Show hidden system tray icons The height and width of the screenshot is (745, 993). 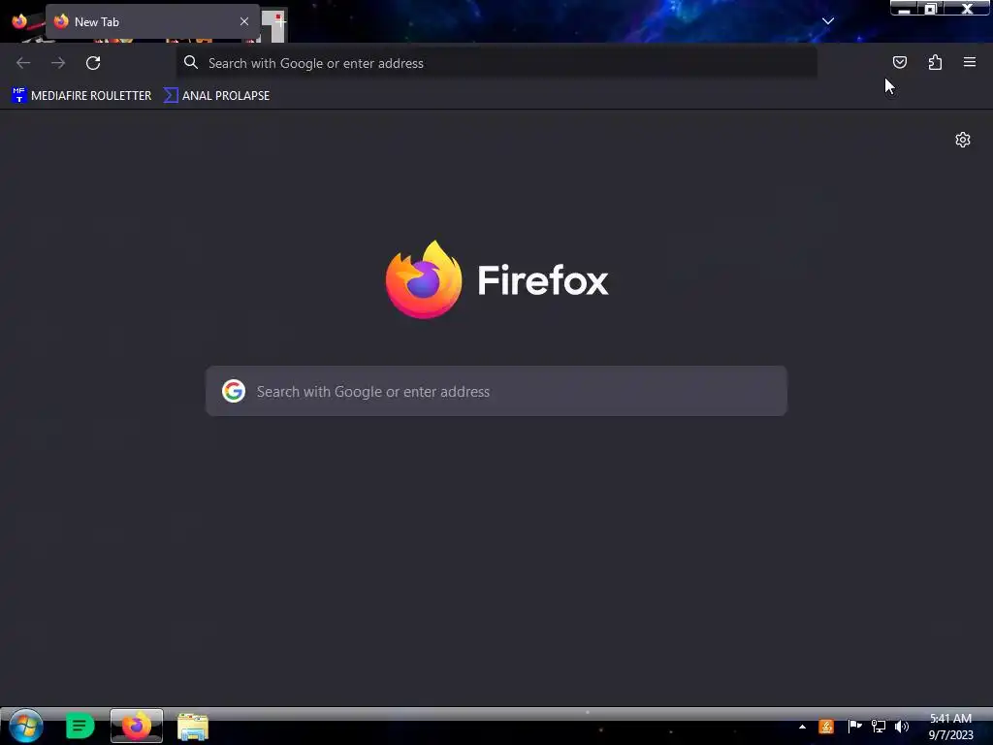tap(802, 727)
